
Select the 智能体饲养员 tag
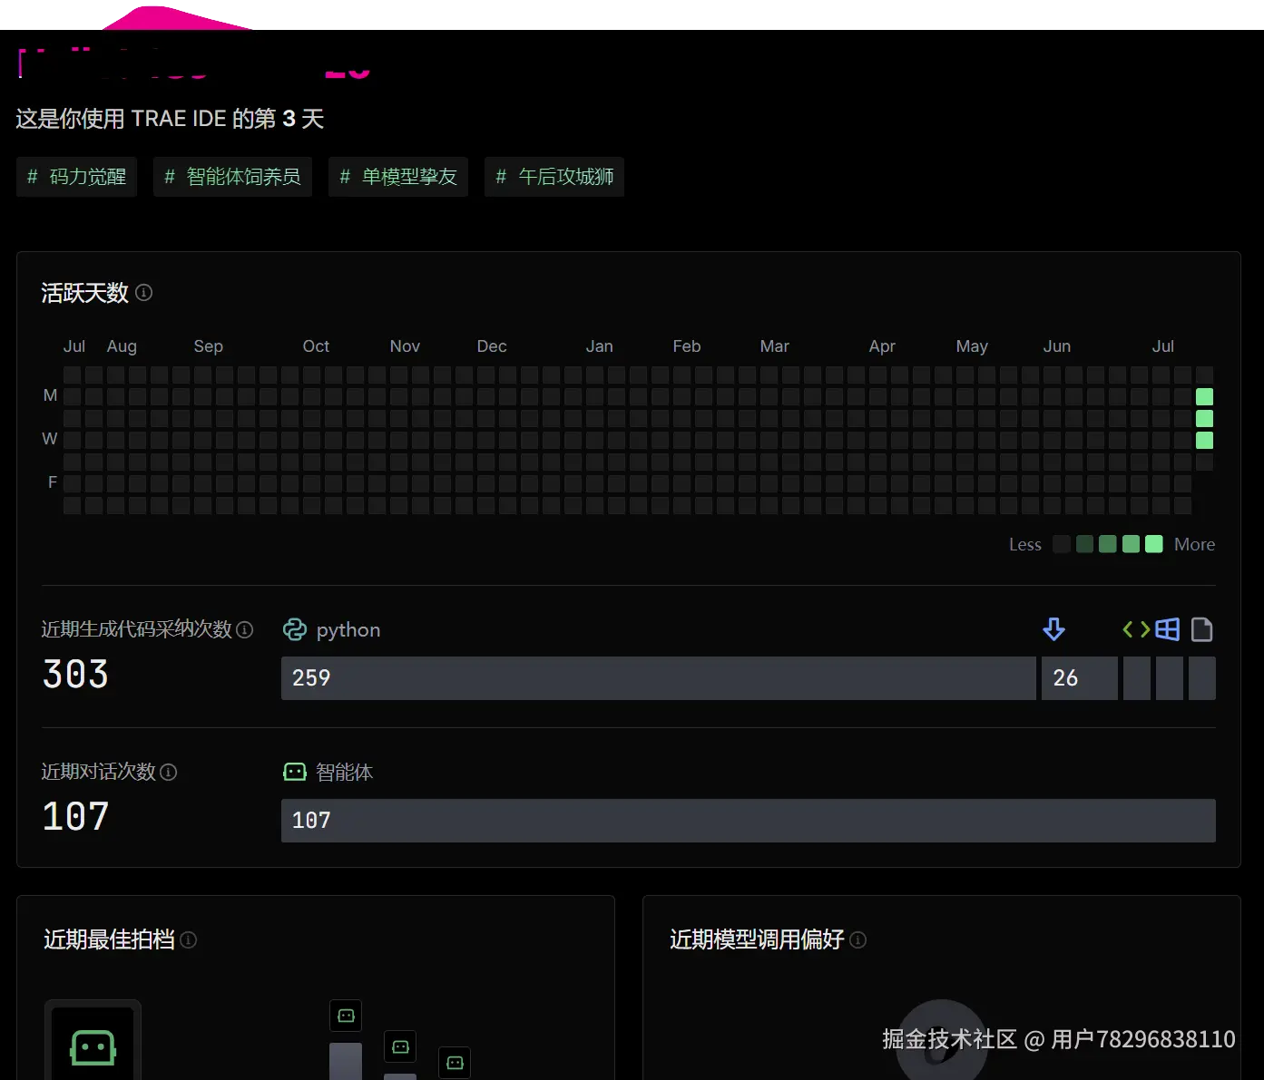(x=232, y=177)
